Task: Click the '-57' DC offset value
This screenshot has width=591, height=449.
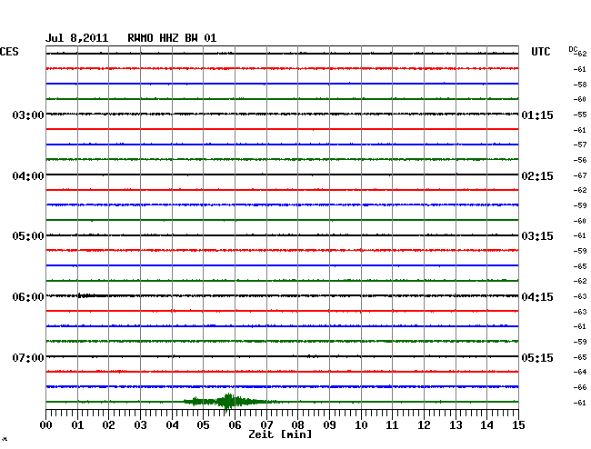Action: (580, 145)
